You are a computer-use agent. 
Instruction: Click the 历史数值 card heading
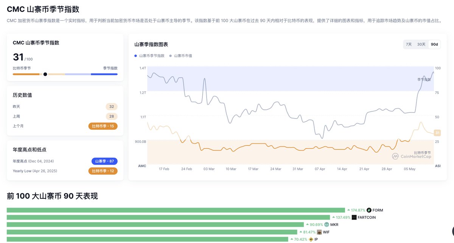tap(22, 95)
